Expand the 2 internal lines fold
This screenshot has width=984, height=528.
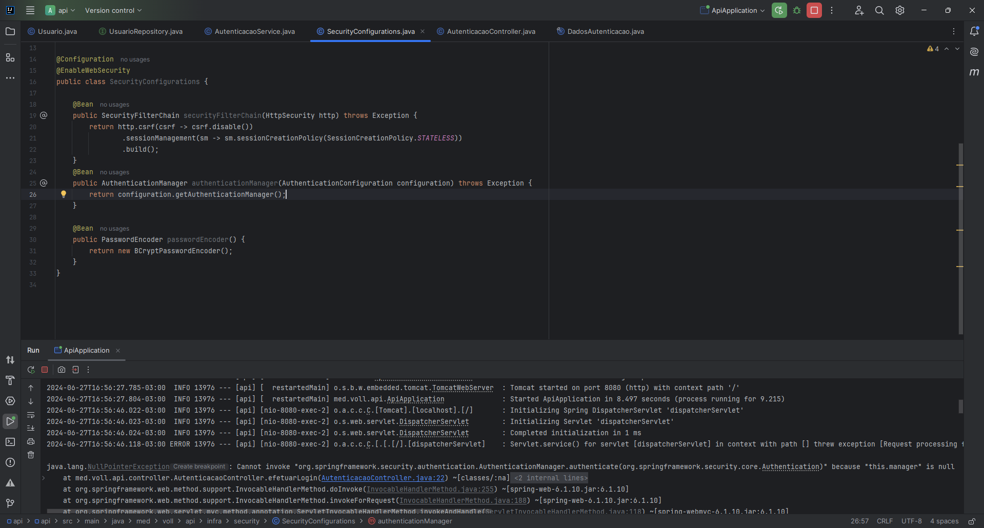click(x=551, y=478)
